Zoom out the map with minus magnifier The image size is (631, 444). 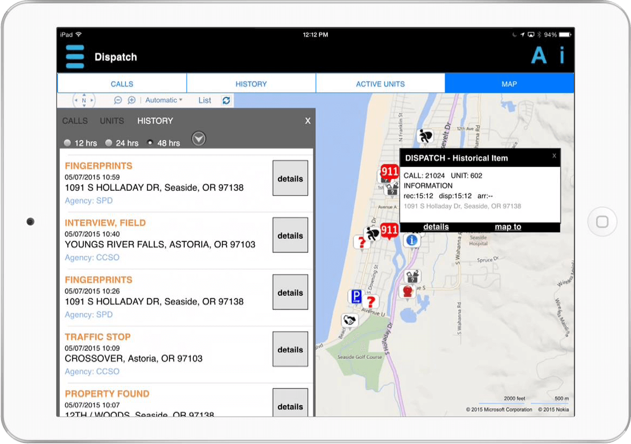[x=117, y=100]
